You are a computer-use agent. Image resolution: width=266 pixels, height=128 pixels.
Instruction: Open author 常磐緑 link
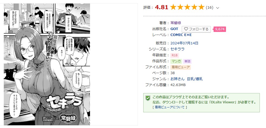(x=176, y=23)
